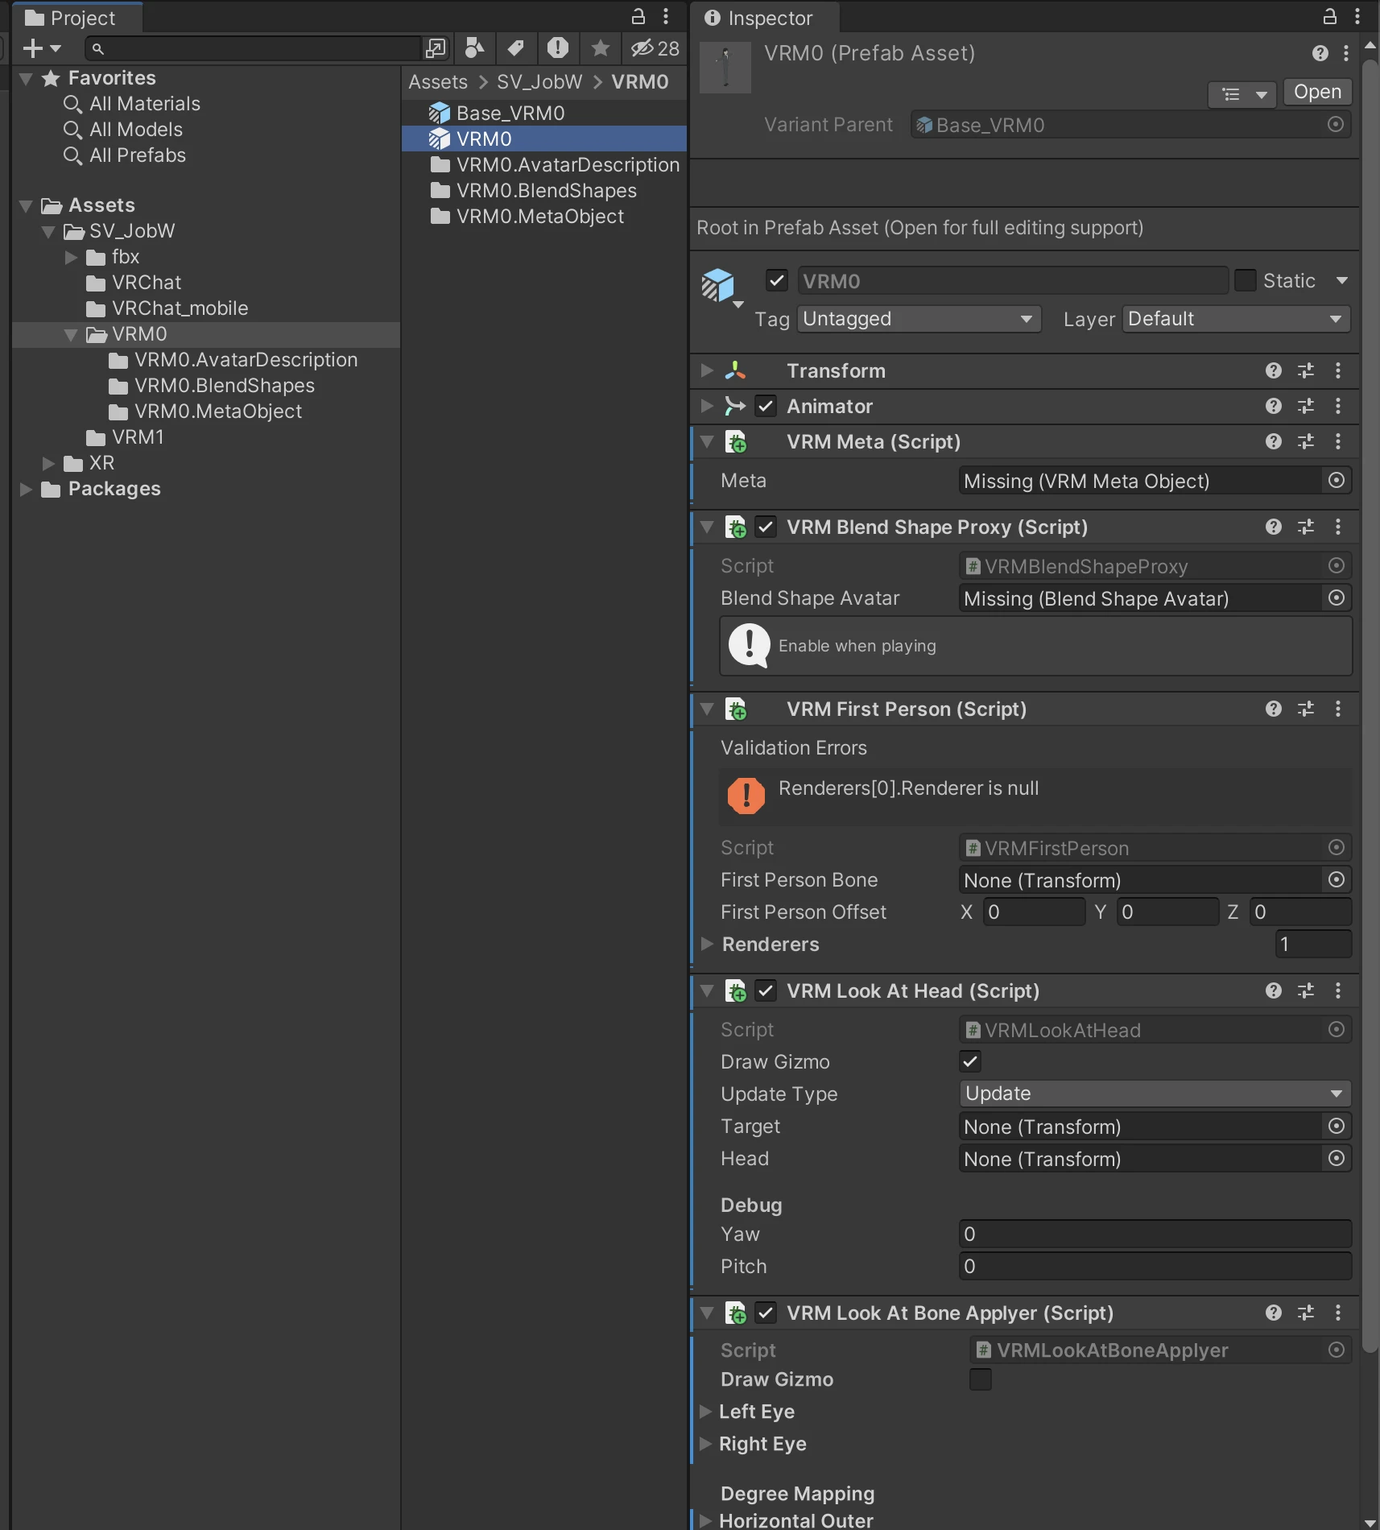Toggle the Static checkbox
The height and width of the screenshot is (1530, 1380).
1246,280
